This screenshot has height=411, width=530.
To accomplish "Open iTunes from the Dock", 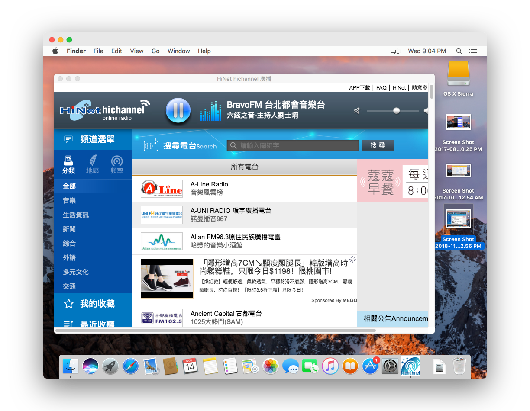I will coord(330,367).
